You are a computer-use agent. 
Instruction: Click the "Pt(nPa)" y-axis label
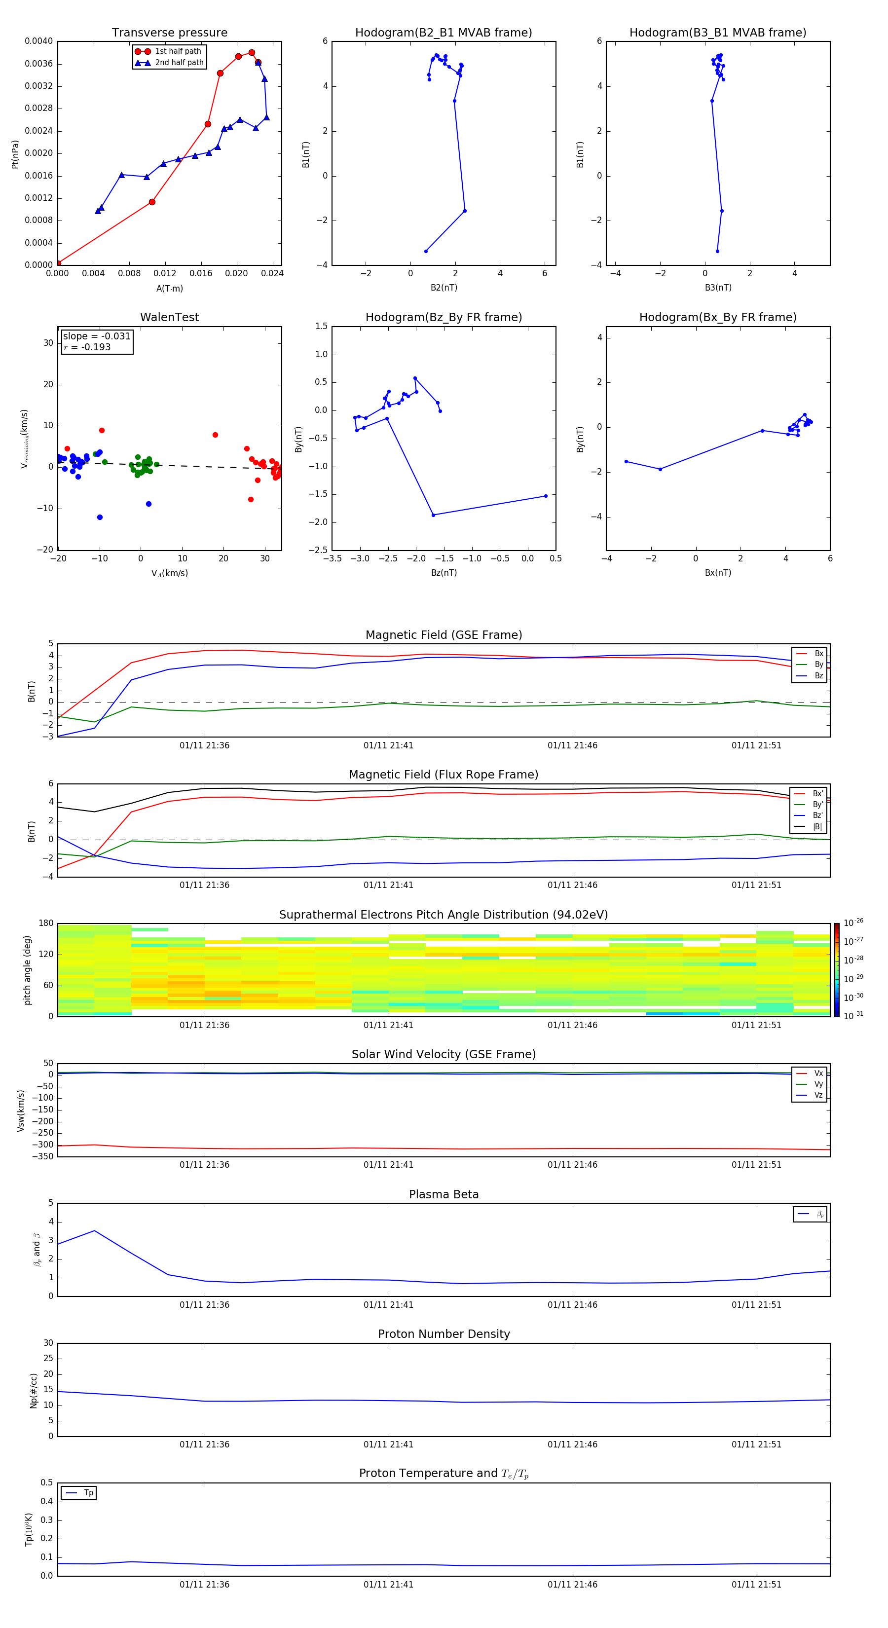[x=15, y=153]
